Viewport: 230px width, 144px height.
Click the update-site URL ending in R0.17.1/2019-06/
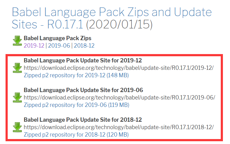[x=119, y=98]
